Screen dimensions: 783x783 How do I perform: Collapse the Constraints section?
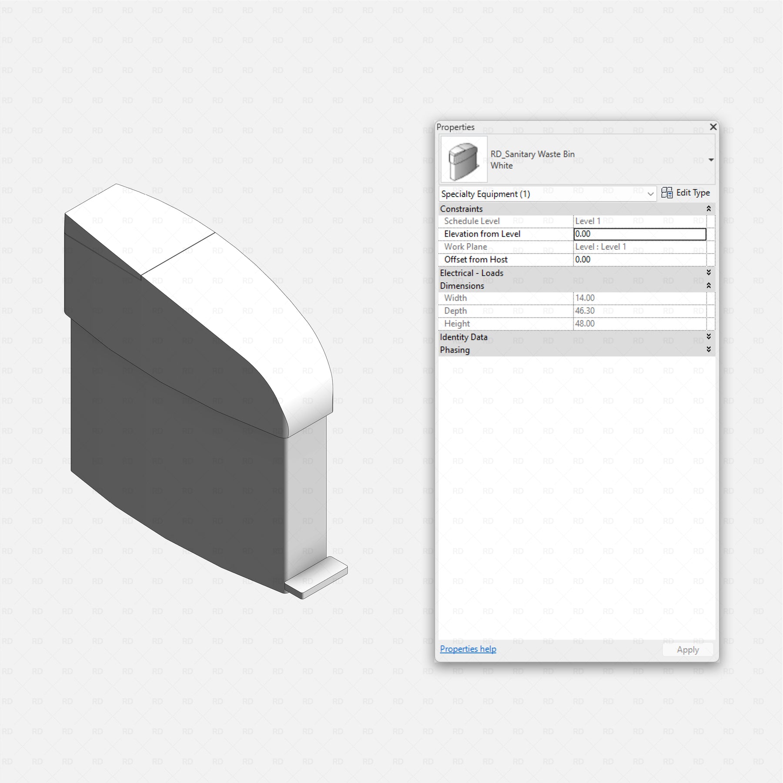709,209
